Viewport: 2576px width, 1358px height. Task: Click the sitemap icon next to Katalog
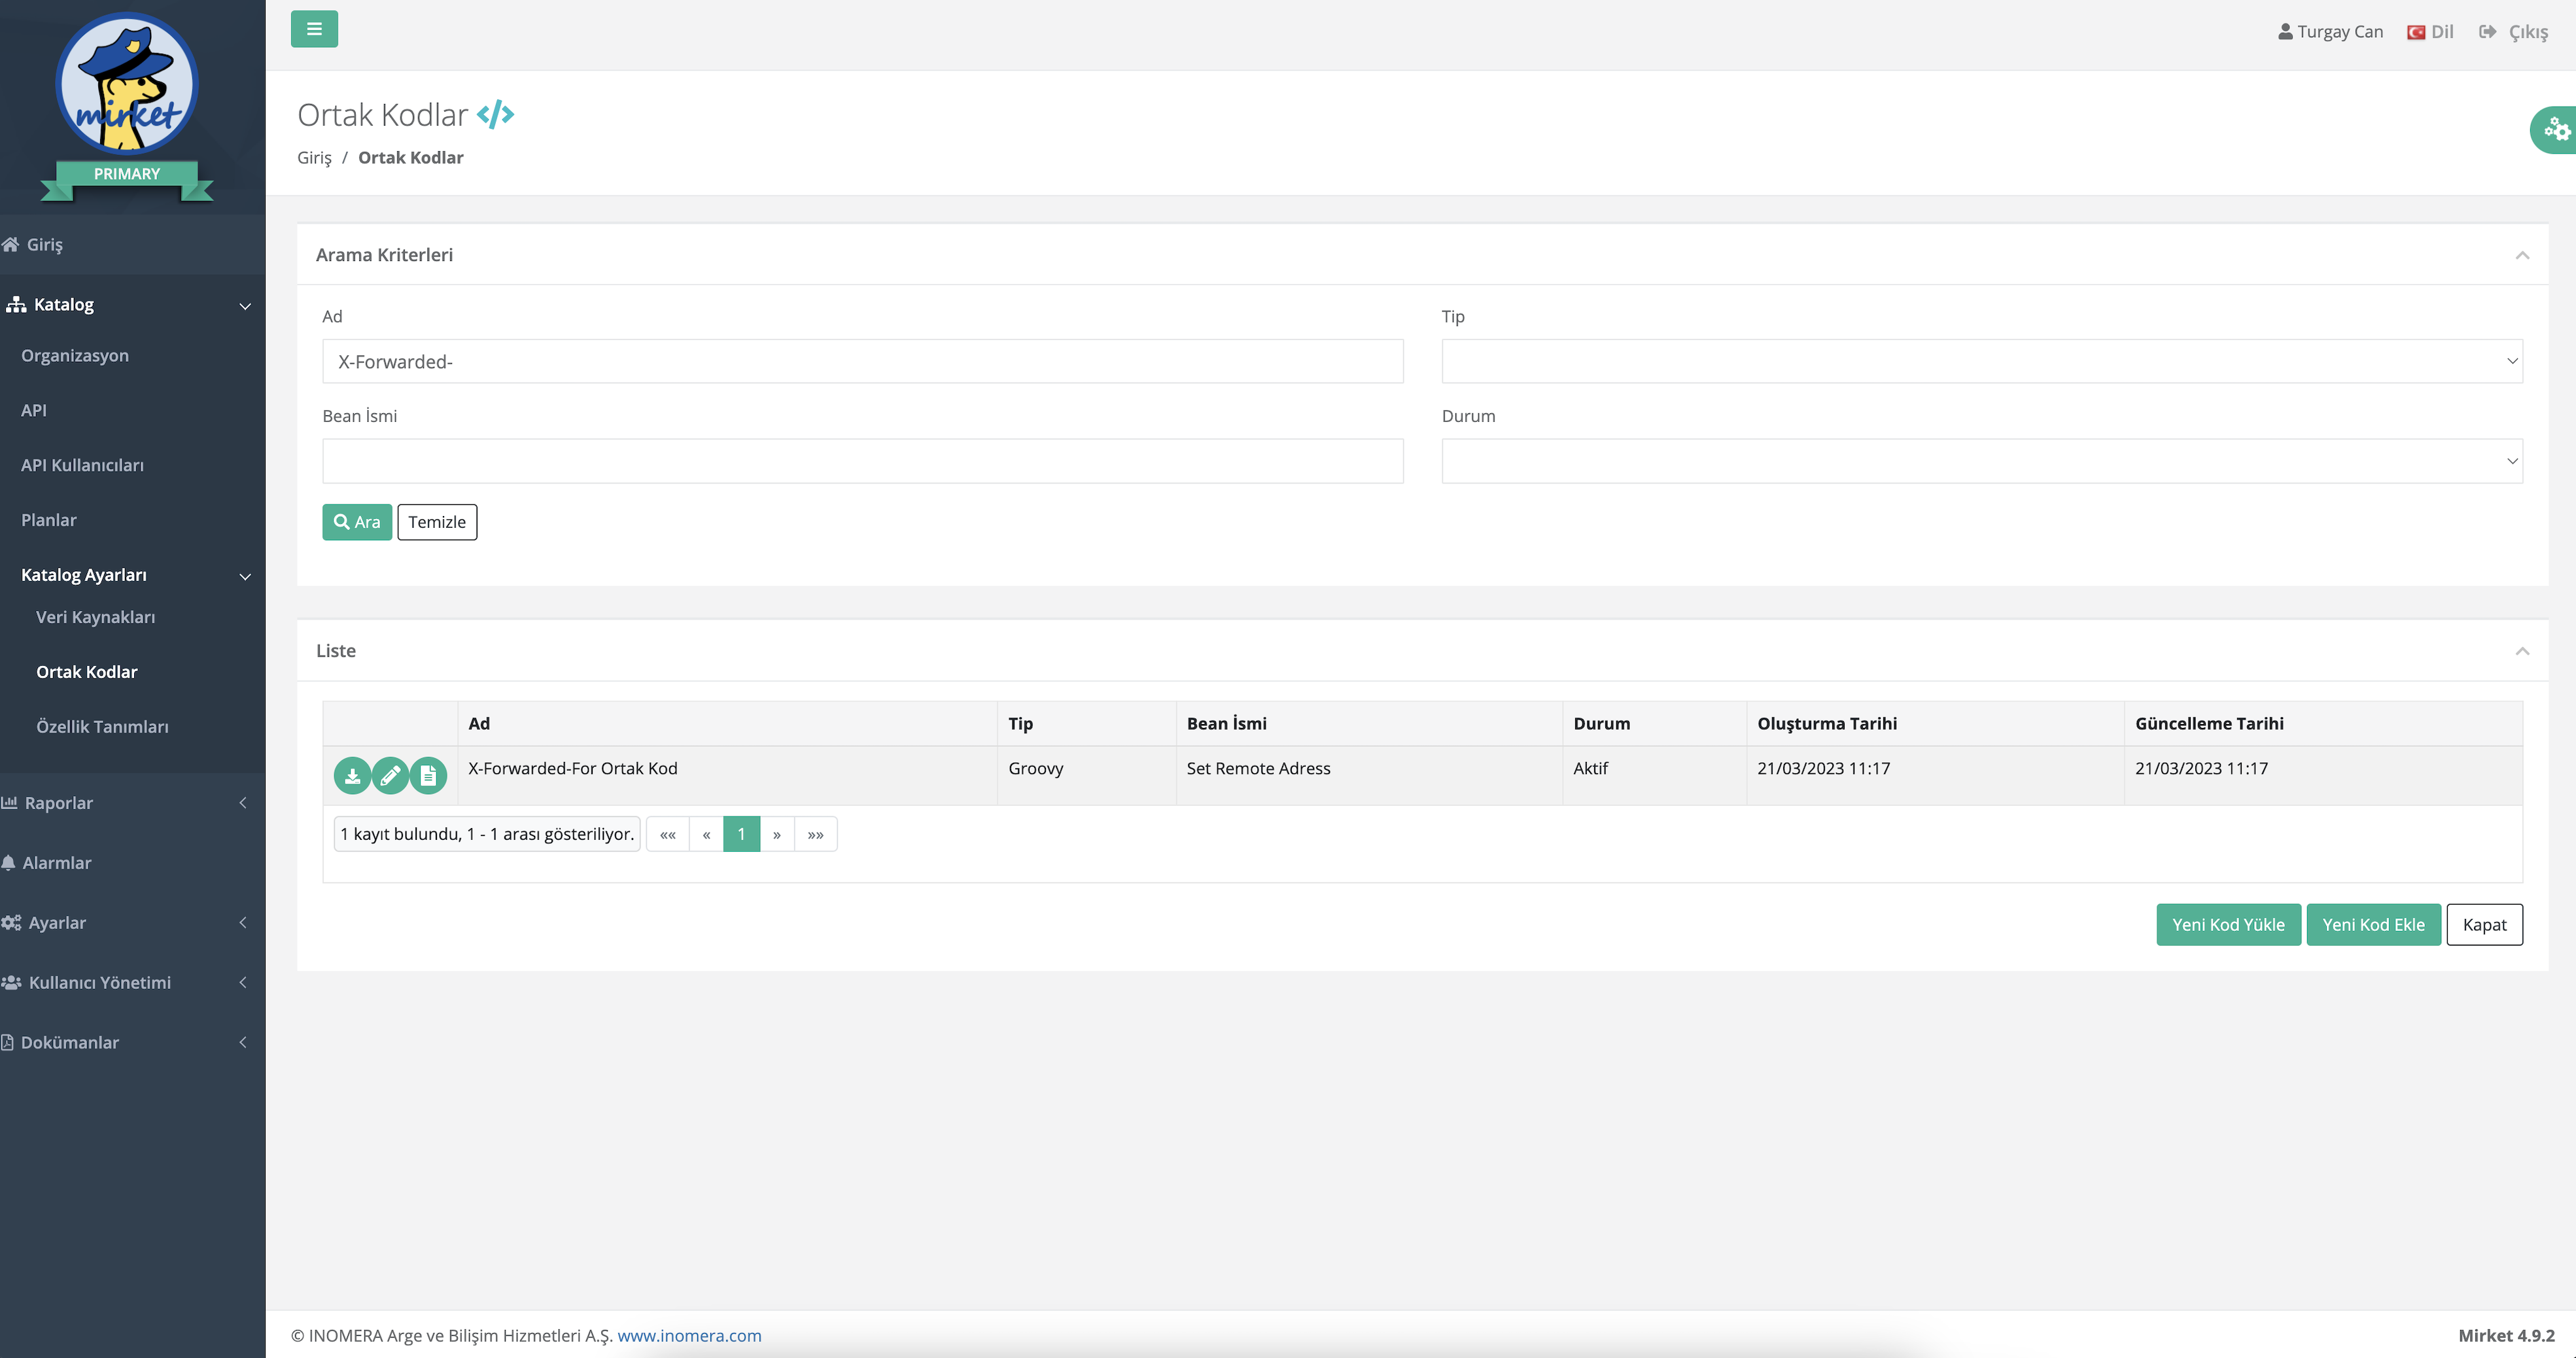point(16,304)
